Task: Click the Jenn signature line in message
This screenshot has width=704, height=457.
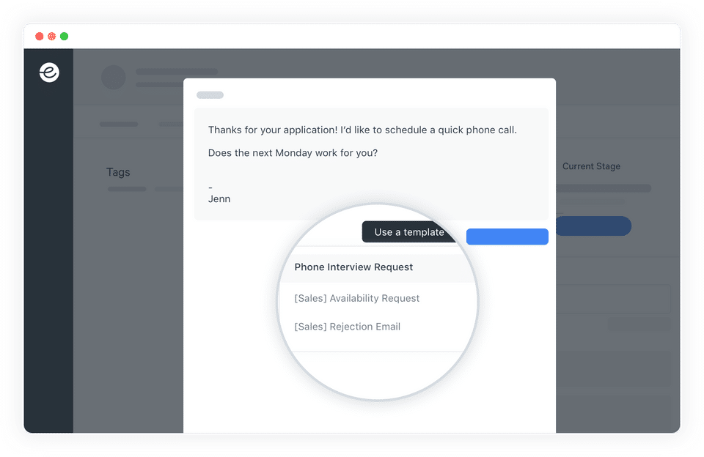Action: (x=219, y=199)
